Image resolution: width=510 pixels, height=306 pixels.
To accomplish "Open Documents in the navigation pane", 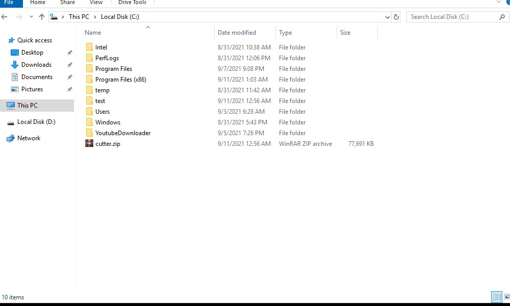I will [x=37, y=77].
